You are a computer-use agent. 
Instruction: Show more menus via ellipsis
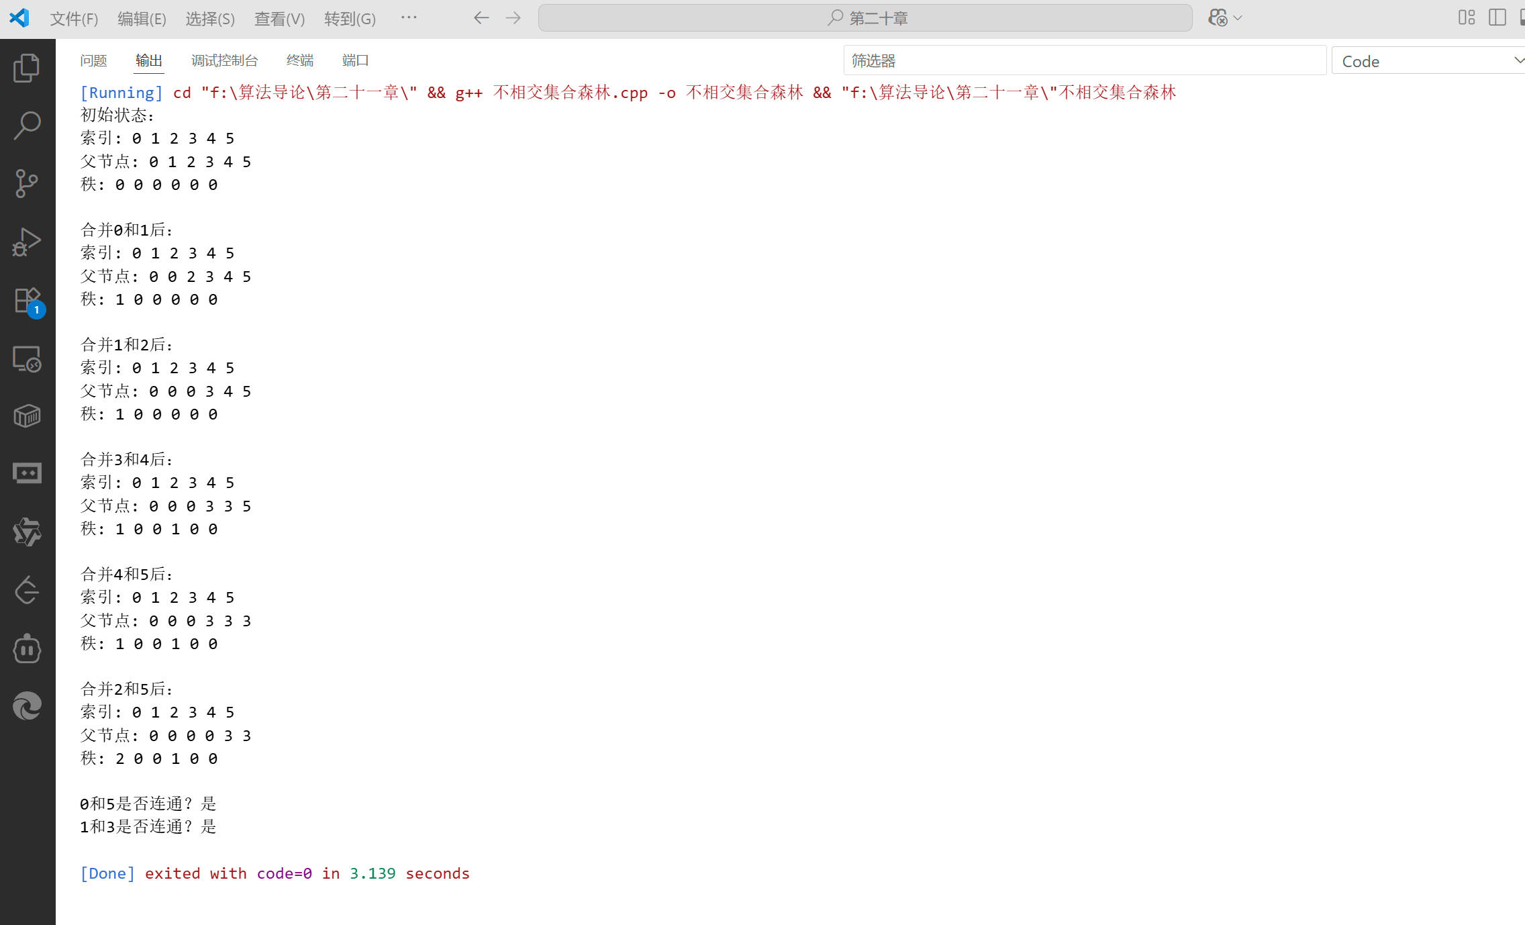(409, 17)
